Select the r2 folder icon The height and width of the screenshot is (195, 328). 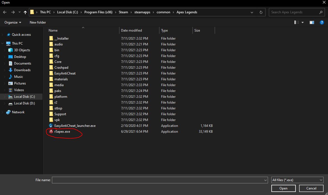(x=51, y=102)
